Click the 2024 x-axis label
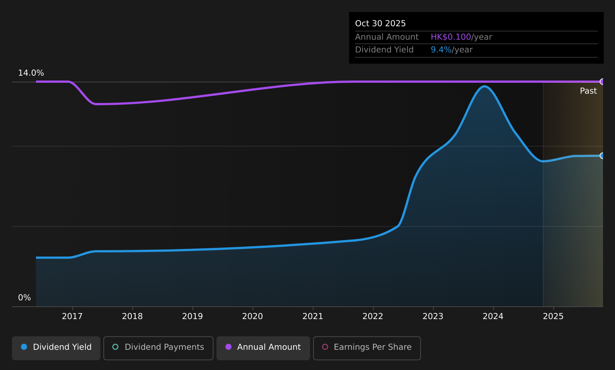 click(x=493, y=316)
